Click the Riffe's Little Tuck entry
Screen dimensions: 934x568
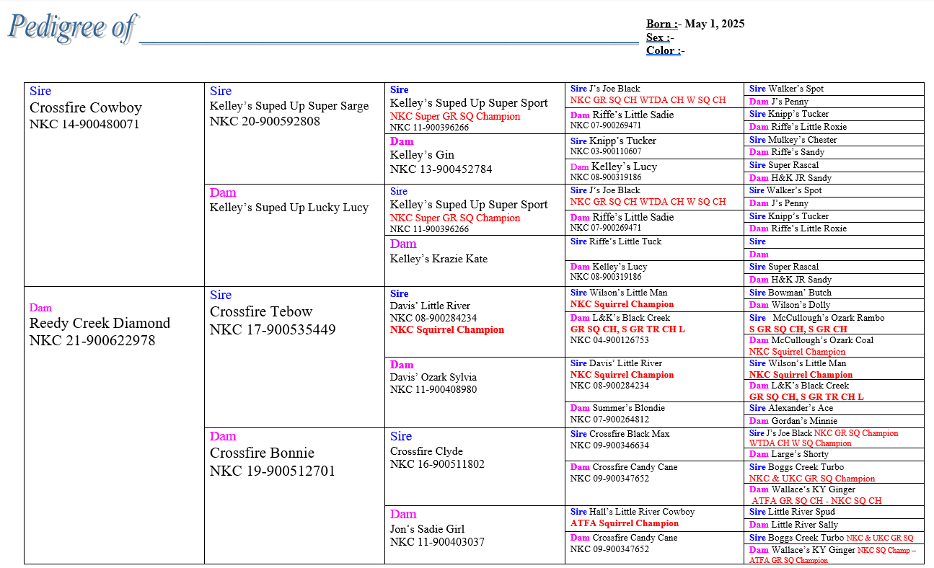coord(625,241)
